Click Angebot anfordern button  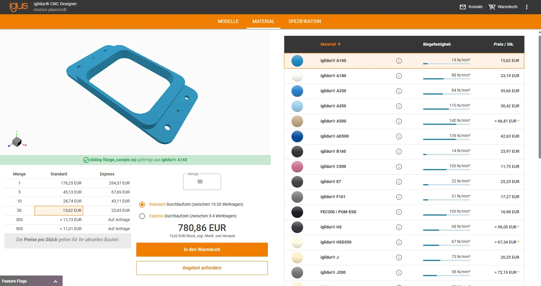[202, 268]
